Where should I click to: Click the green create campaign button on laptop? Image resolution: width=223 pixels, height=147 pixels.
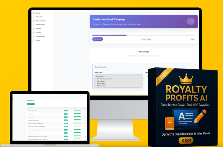[x=31, y=104]
